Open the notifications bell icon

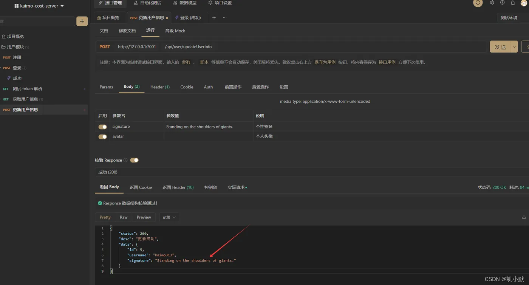[x=513, y=3]
